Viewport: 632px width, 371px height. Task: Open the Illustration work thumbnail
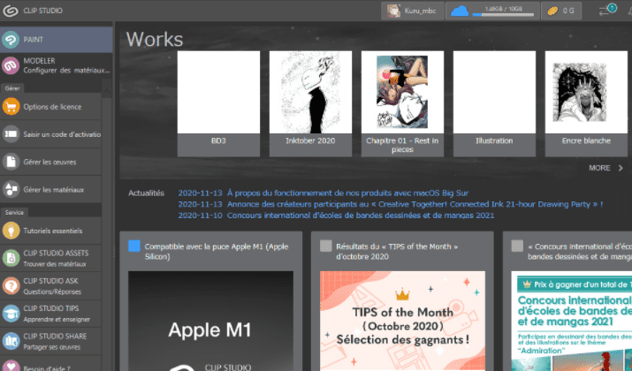coord(494,92)
